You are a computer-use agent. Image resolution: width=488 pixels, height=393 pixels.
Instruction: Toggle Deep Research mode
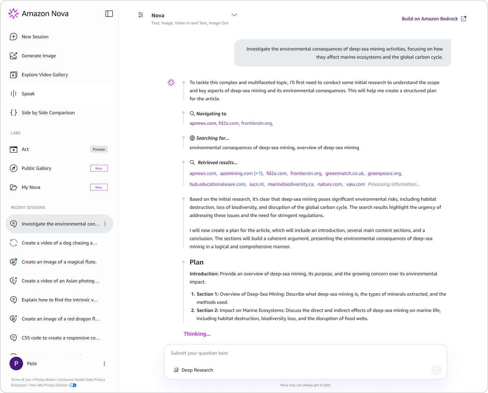[194, 370]
